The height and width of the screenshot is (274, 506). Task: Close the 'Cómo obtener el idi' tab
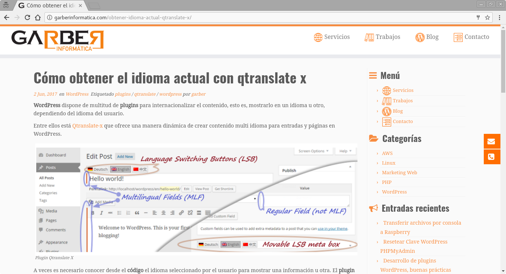(80, 6)
